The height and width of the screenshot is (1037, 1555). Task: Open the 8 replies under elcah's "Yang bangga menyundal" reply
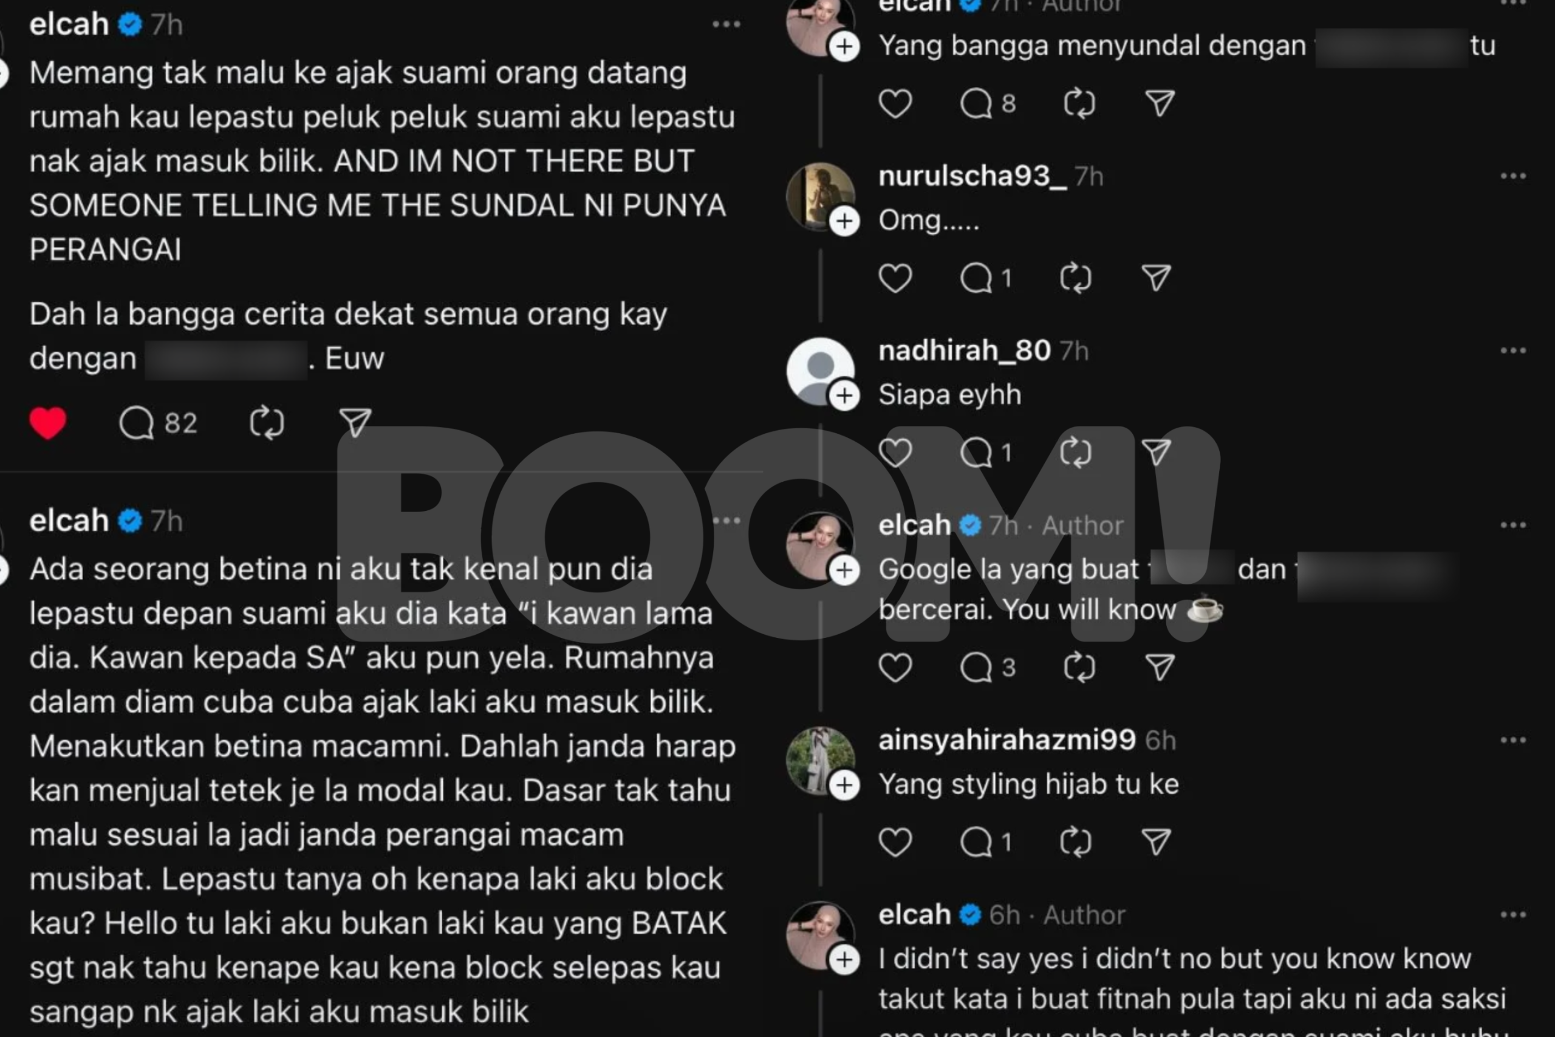[988, 103]
